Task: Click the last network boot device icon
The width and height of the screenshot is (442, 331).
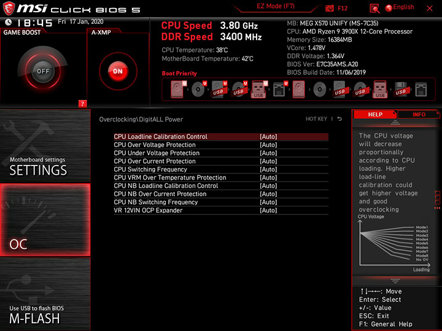Action: click(x=421, y=89)
